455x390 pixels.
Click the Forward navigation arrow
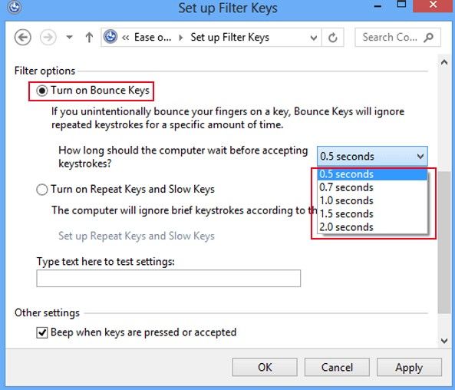[x=48, y=38]
